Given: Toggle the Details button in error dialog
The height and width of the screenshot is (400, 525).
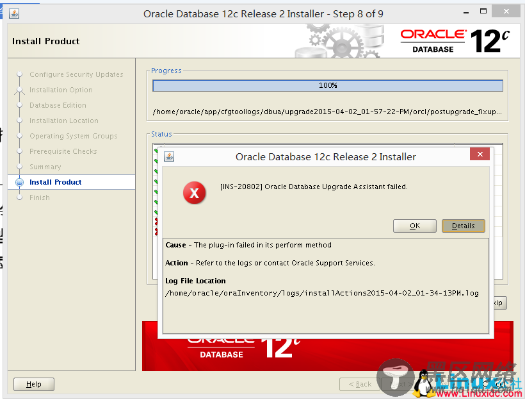Looking at the screenshot, I should click(463, 226).
